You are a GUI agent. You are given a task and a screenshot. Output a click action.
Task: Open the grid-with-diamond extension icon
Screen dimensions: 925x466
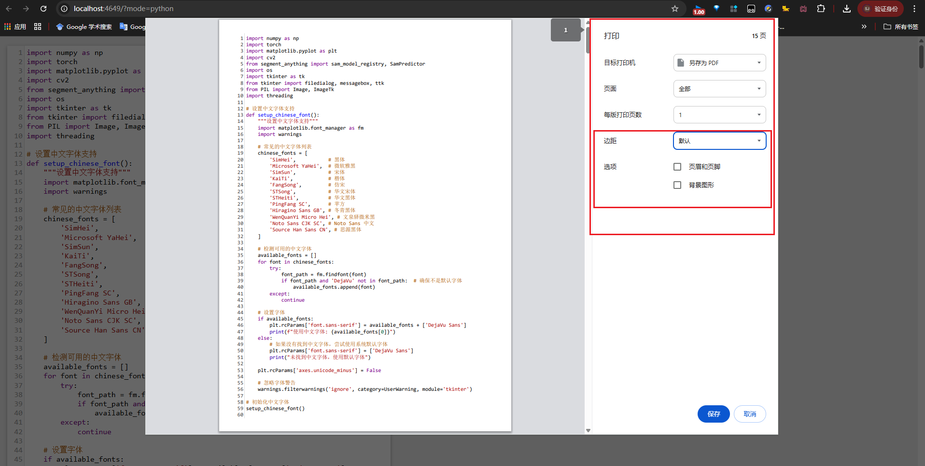[x=734, y=9]
